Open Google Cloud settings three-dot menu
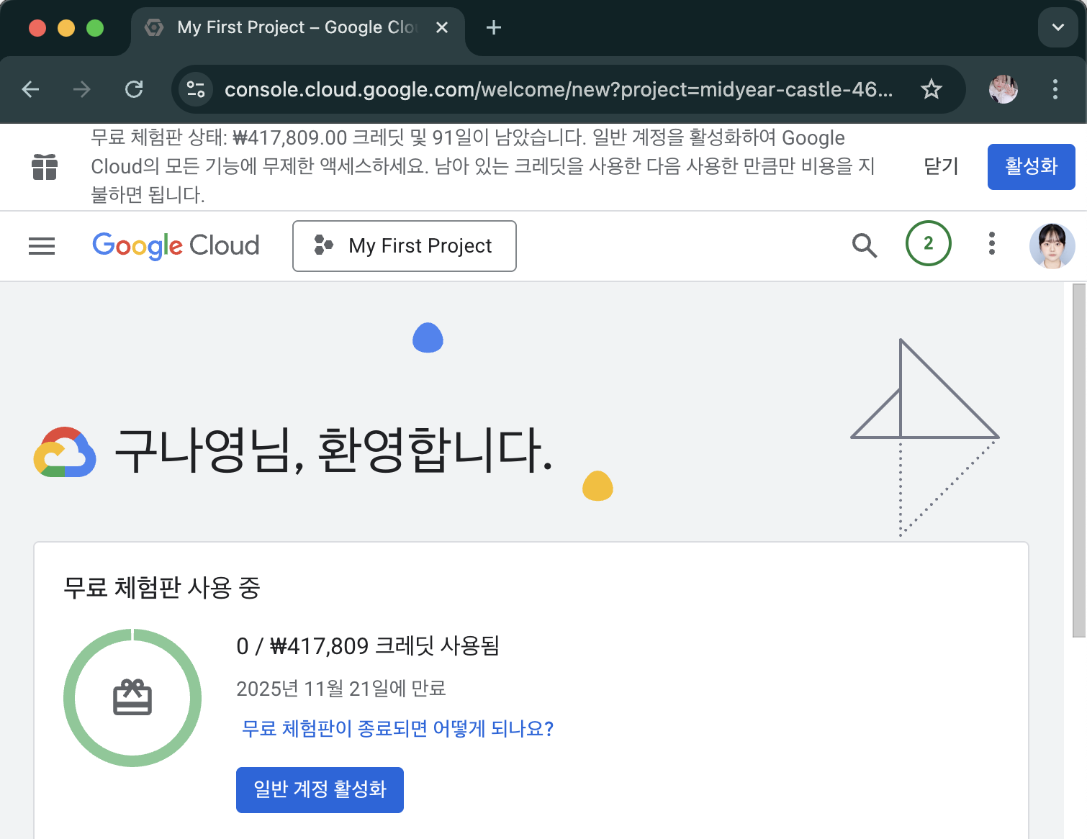This screenshot has height=839, width=1087. point(992,243)
